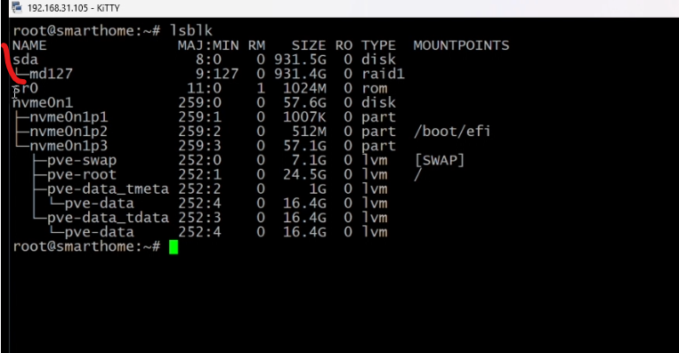Click the TYPE column header

point(378,45)
